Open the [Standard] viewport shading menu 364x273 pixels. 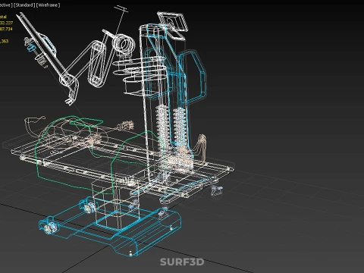pos(24,5)
